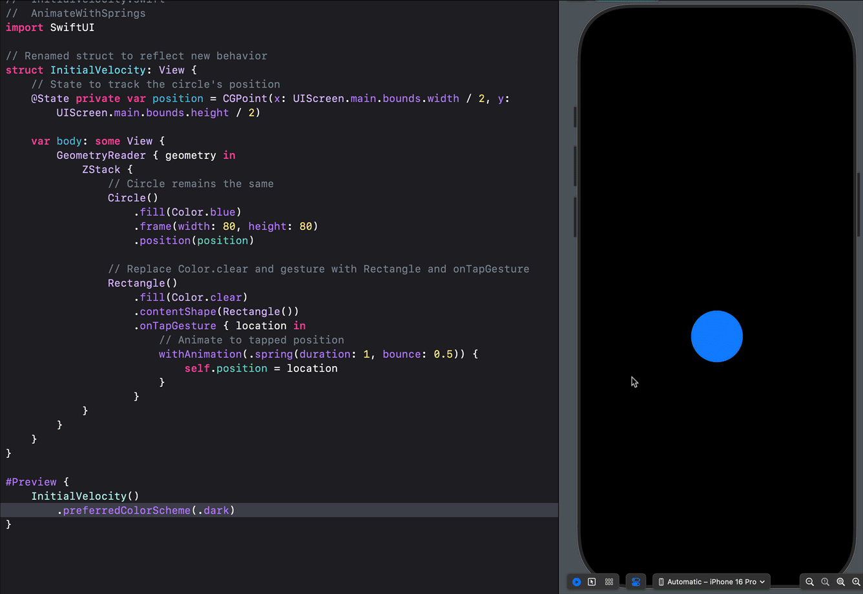The height and width of the screenshot is (594, 863).
Task: Zoom preview to fit
Action: (x=840, y=582)
